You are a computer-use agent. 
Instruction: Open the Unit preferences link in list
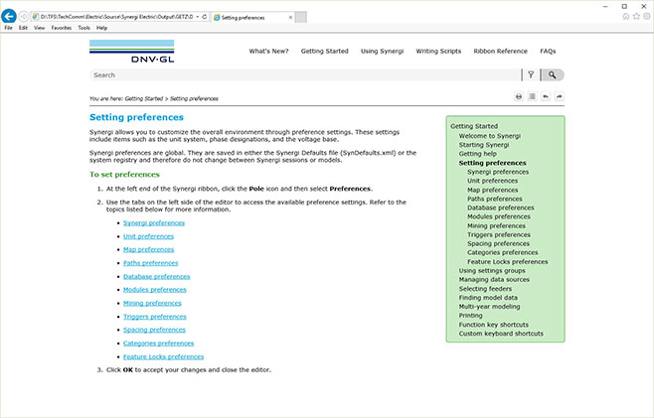148,236
